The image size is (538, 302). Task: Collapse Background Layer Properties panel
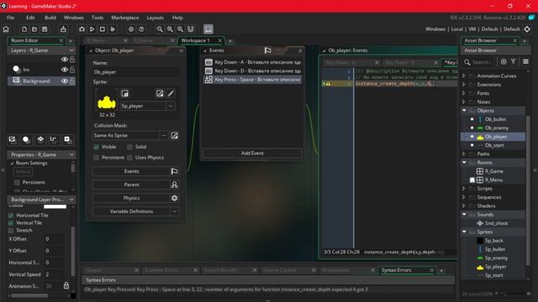pos(71,200)
